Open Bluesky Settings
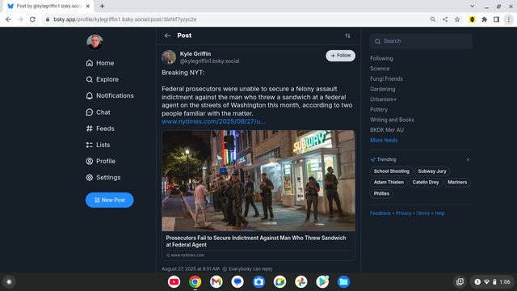Screen dimensions: 517x291 pos(103,178)
